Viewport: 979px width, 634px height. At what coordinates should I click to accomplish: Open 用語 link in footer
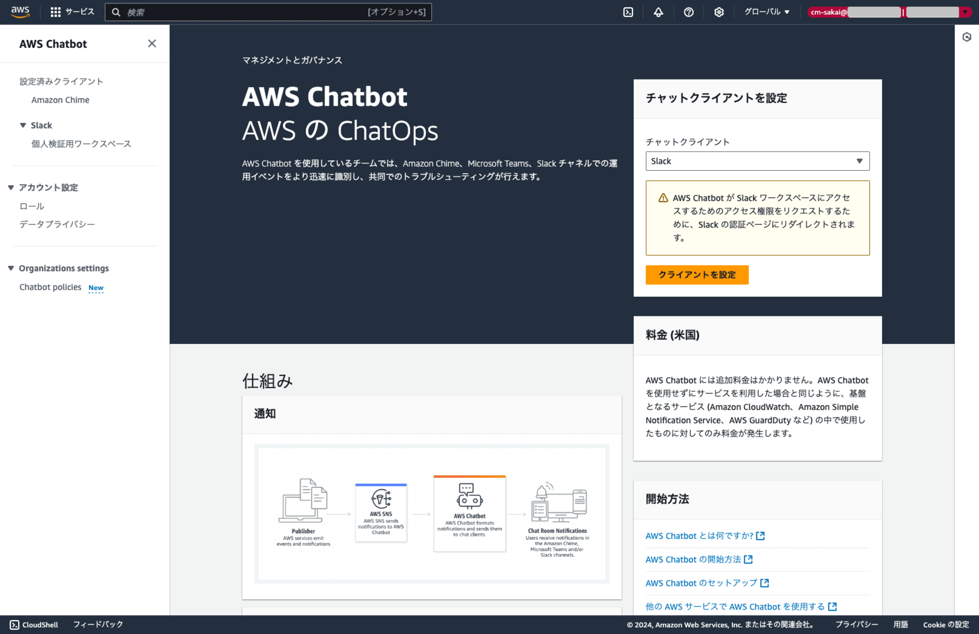click(901, 624)
